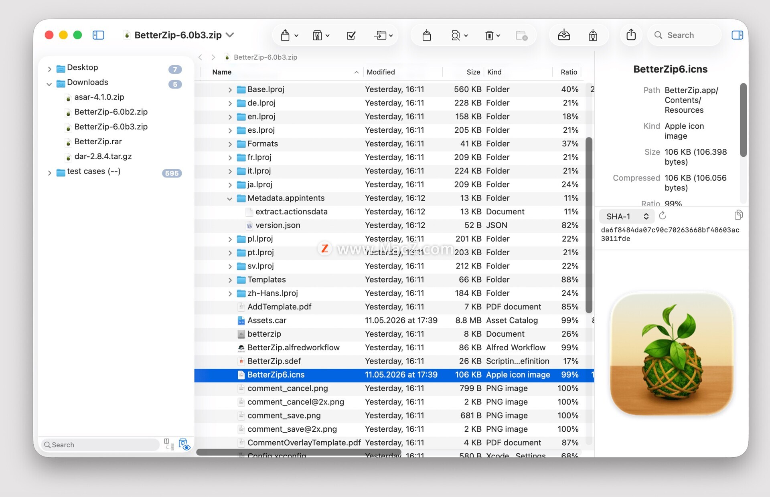The image size is (770, 497).
Task: Select the AddTemplate.pdf file icon
Action: click(x=241, y=307)
